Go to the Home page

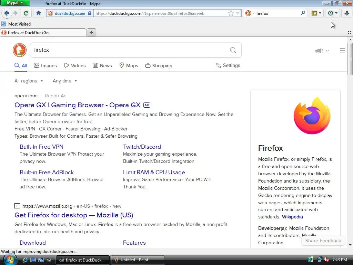coord(39,13)
